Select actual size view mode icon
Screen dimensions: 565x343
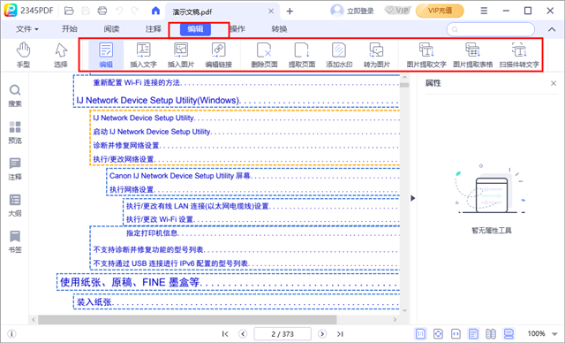tap(420, 334)
